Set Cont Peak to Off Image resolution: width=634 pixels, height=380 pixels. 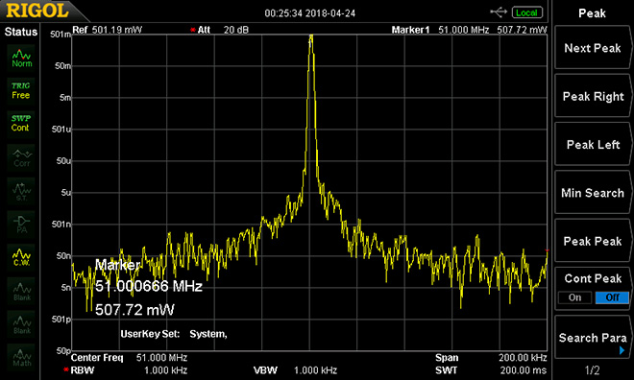tap(612, 297)
